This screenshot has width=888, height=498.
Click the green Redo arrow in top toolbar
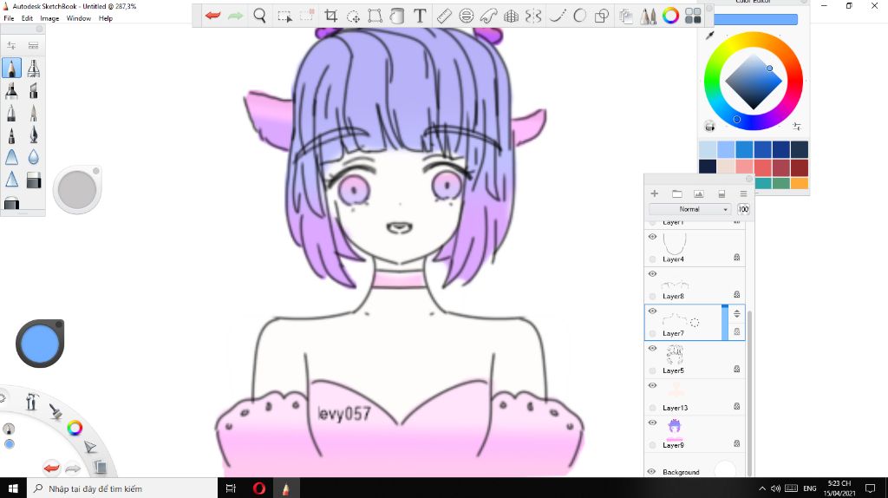tap(235, 16)
